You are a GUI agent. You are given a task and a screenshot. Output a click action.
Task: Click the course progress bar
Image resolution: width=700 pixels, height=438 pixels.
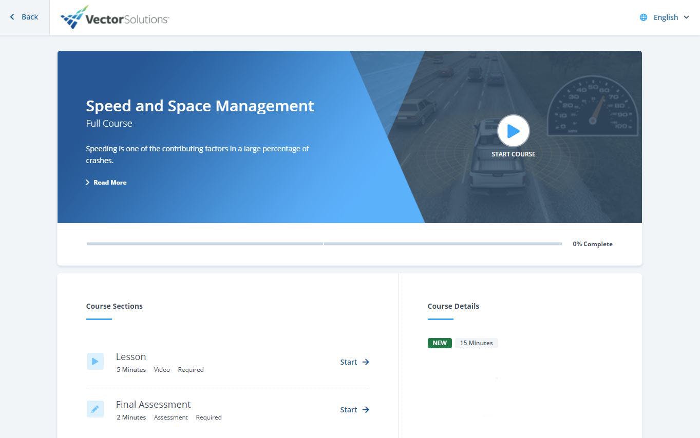pos(324,244)
